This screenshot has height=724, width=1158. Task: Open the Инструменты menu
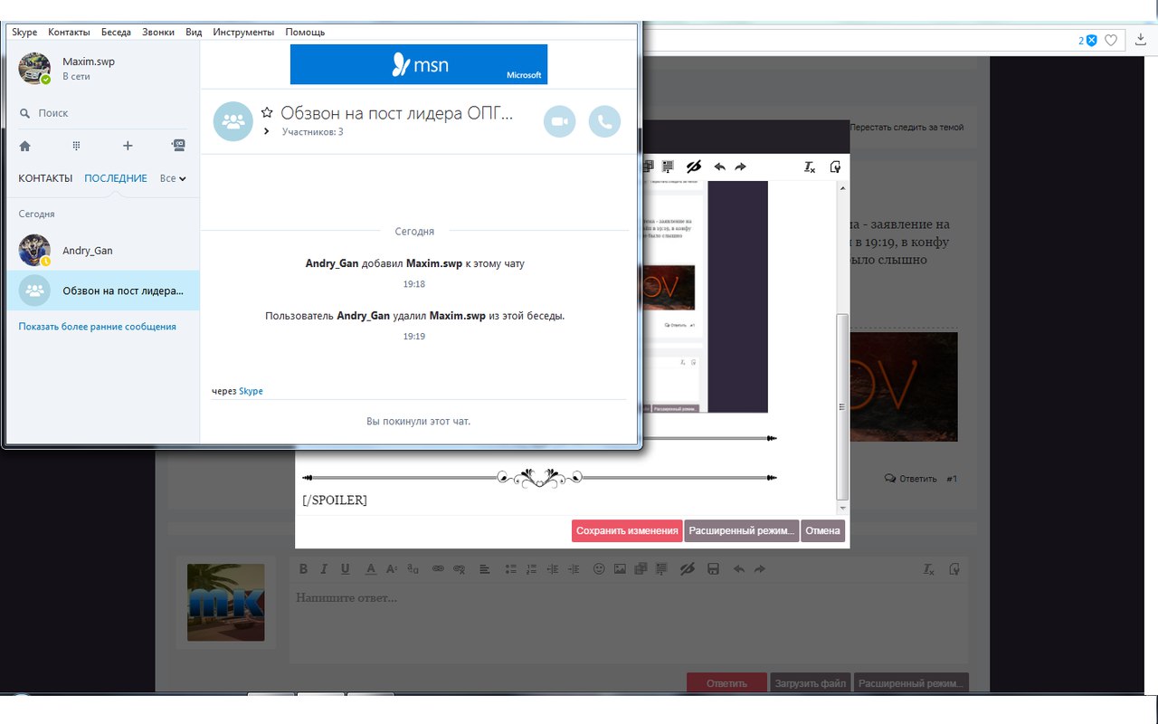tap(243, 32)
